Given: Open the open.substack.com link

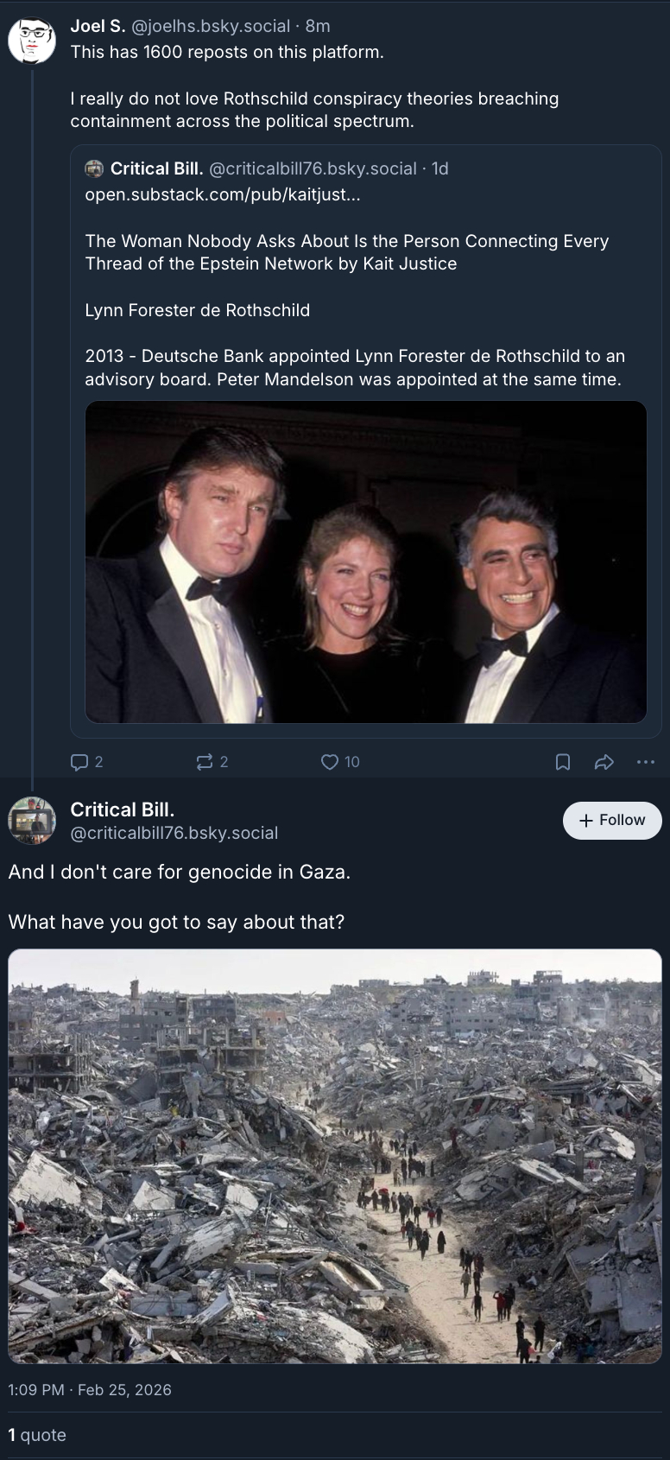Looking at the screenshot, I should [x=223, y=194].
